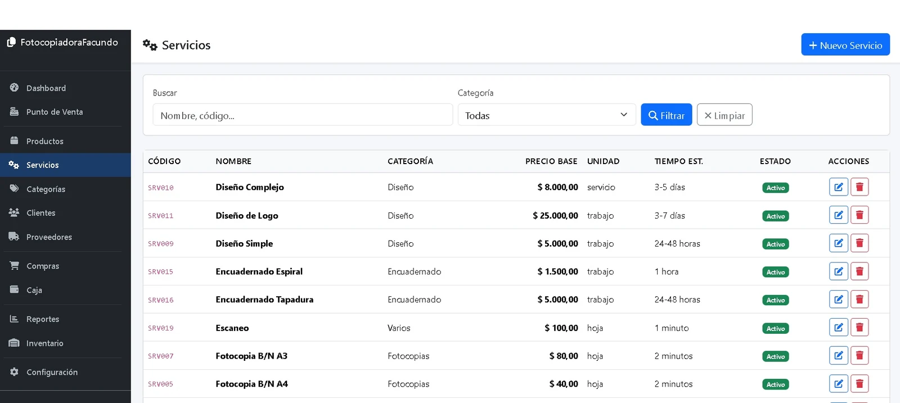Edit the Escaneo service

[838, 328]
